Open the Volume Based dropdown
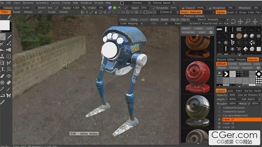The width and height of the screenshot is (262, 147). pyautogui.click(x=163, y=3)
